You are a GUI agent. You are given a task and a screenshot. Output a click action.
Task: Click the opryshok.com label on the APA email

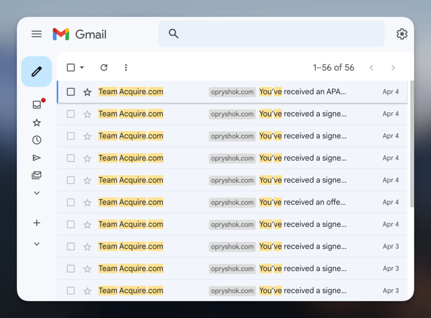(x=232, y=92)
